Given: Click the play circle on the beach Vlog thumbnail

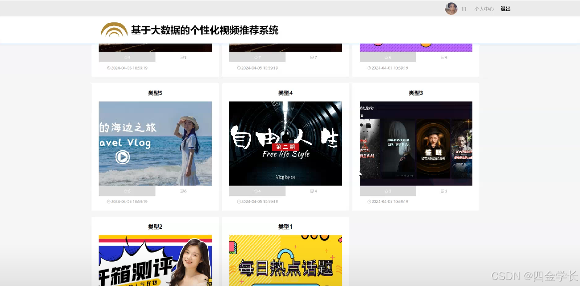Looking at the screenshot, I should click(123, 157).
